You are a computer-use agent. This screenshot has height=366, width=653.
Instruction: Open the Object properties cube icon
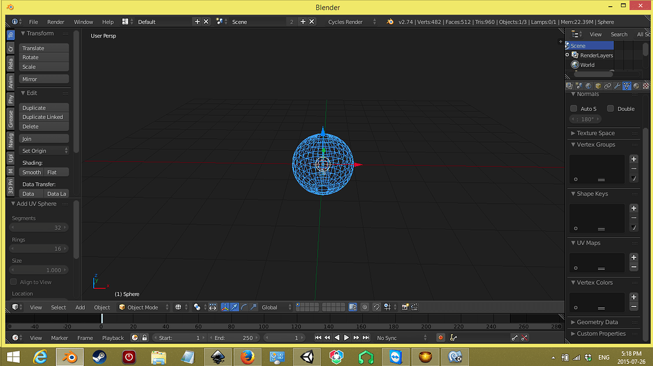(598, 86)
